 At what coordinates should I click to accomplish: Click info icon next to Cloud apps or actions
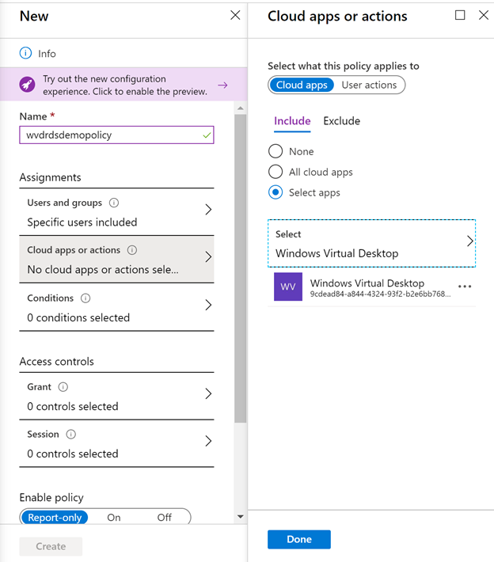132,250
